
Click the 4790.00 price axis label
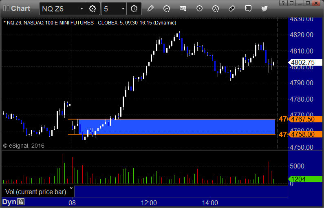pyautogui.click(x=302, y=83)
